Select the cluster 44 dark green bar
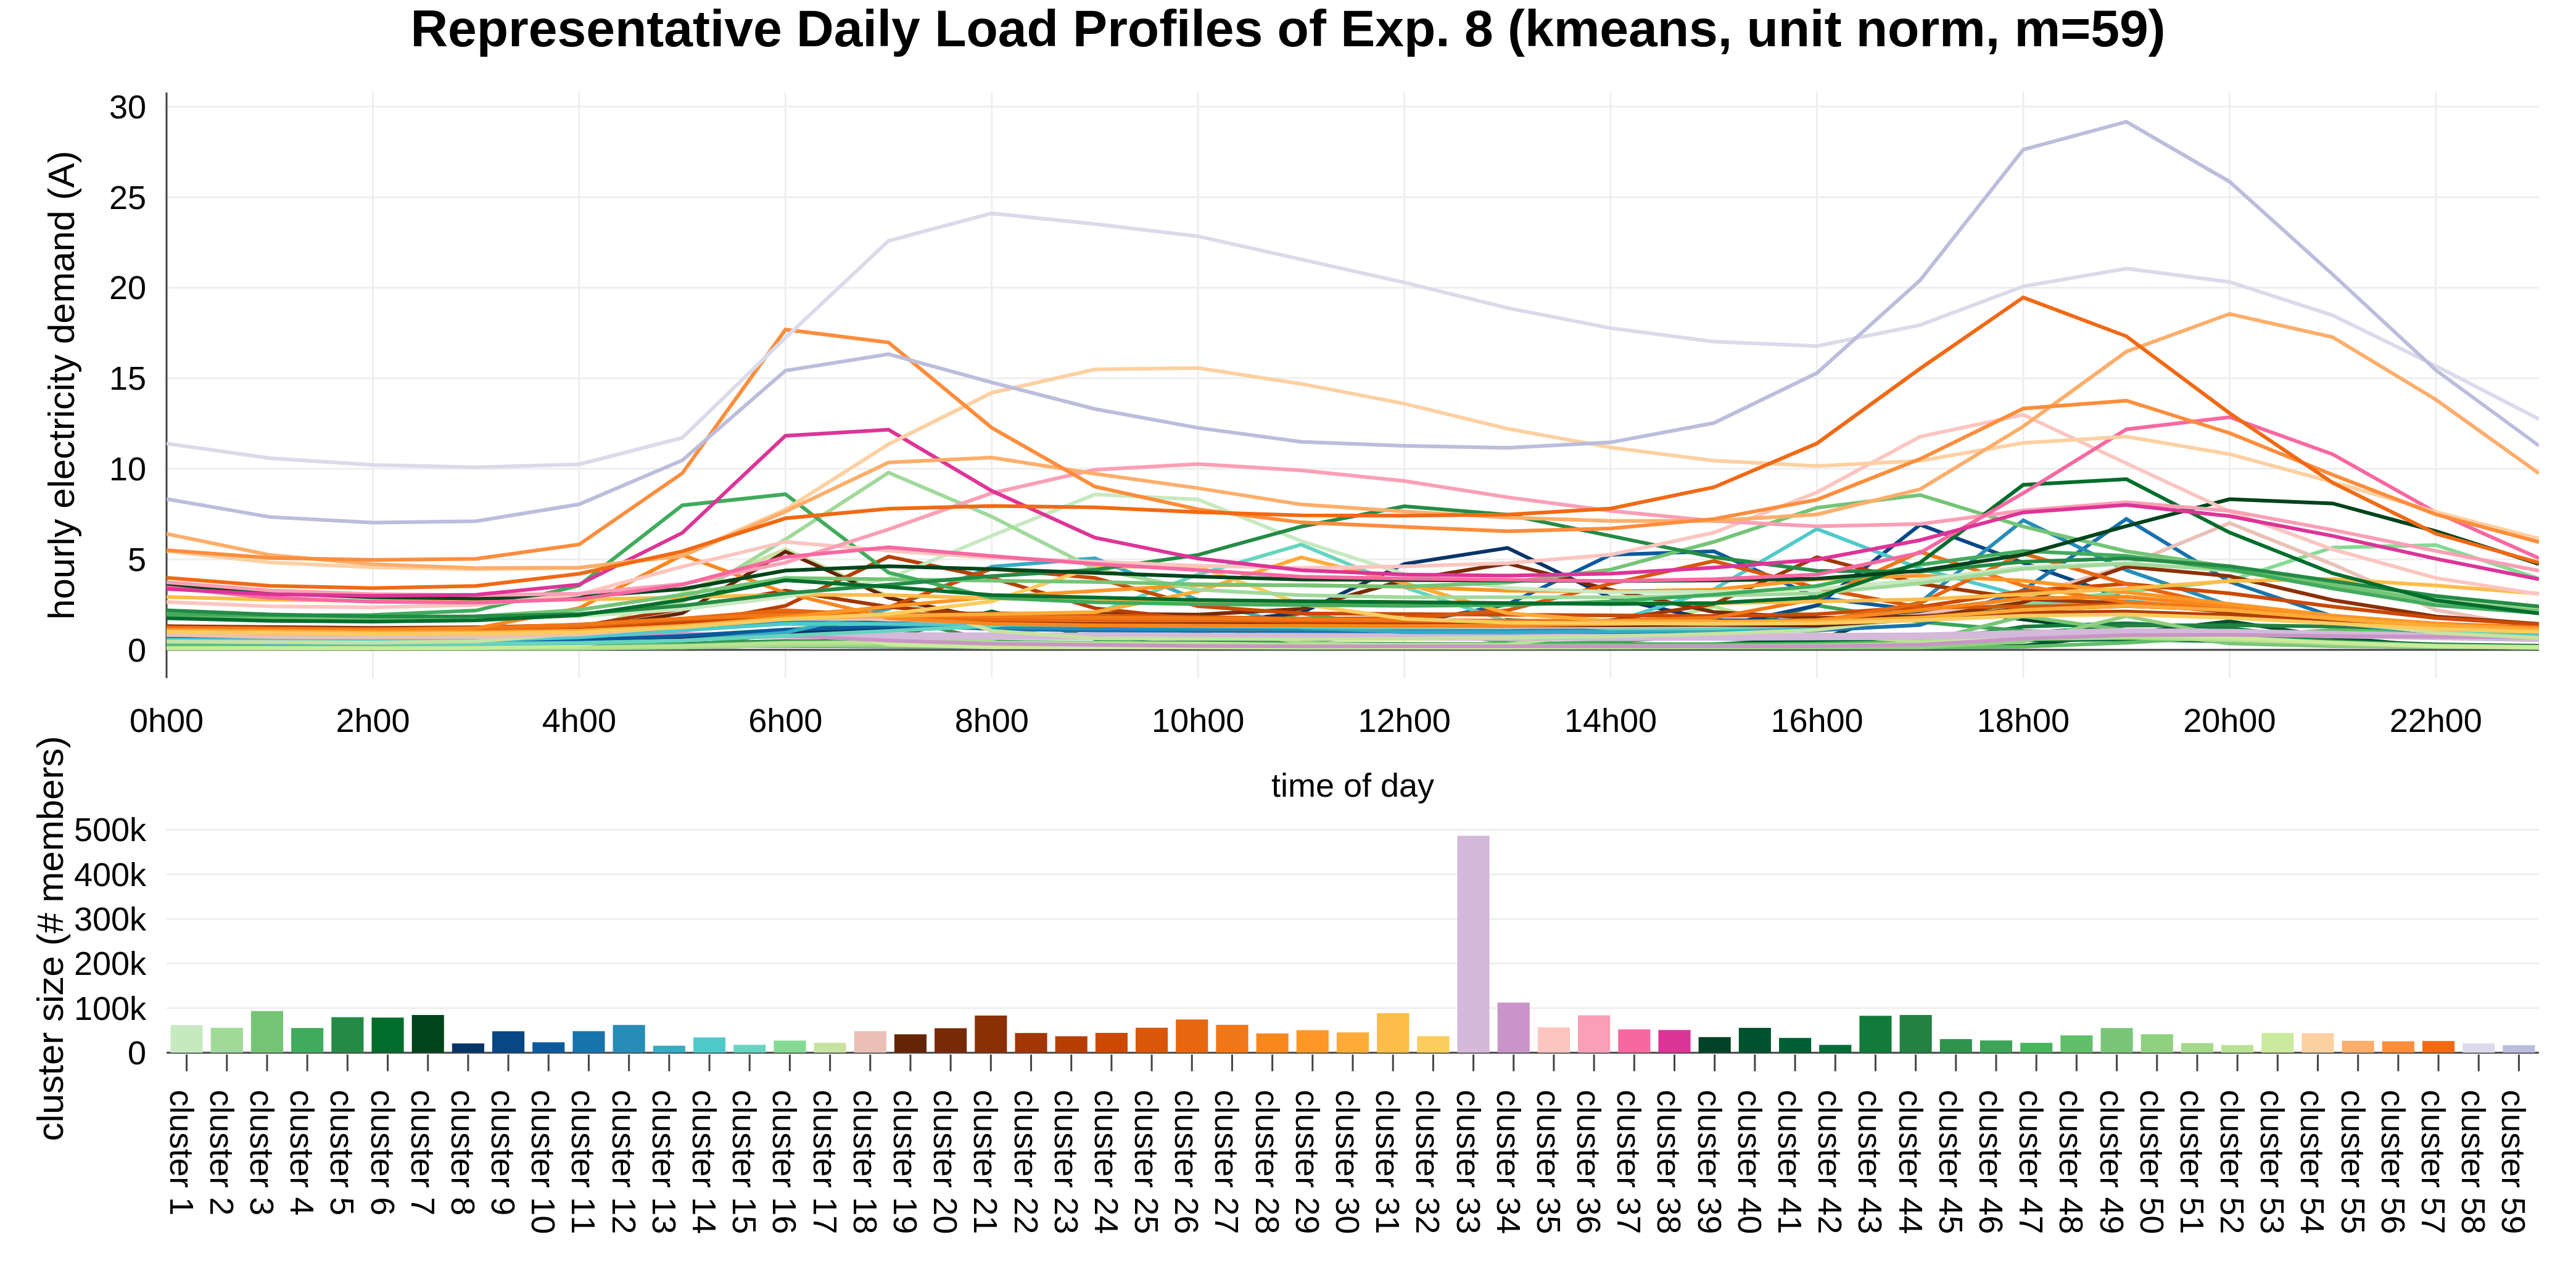 (1915, 1033)
